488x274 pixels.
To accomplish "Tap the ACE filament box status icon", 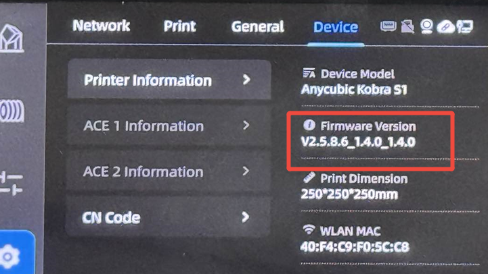I will pyautogui.click(x=388, y=26).
